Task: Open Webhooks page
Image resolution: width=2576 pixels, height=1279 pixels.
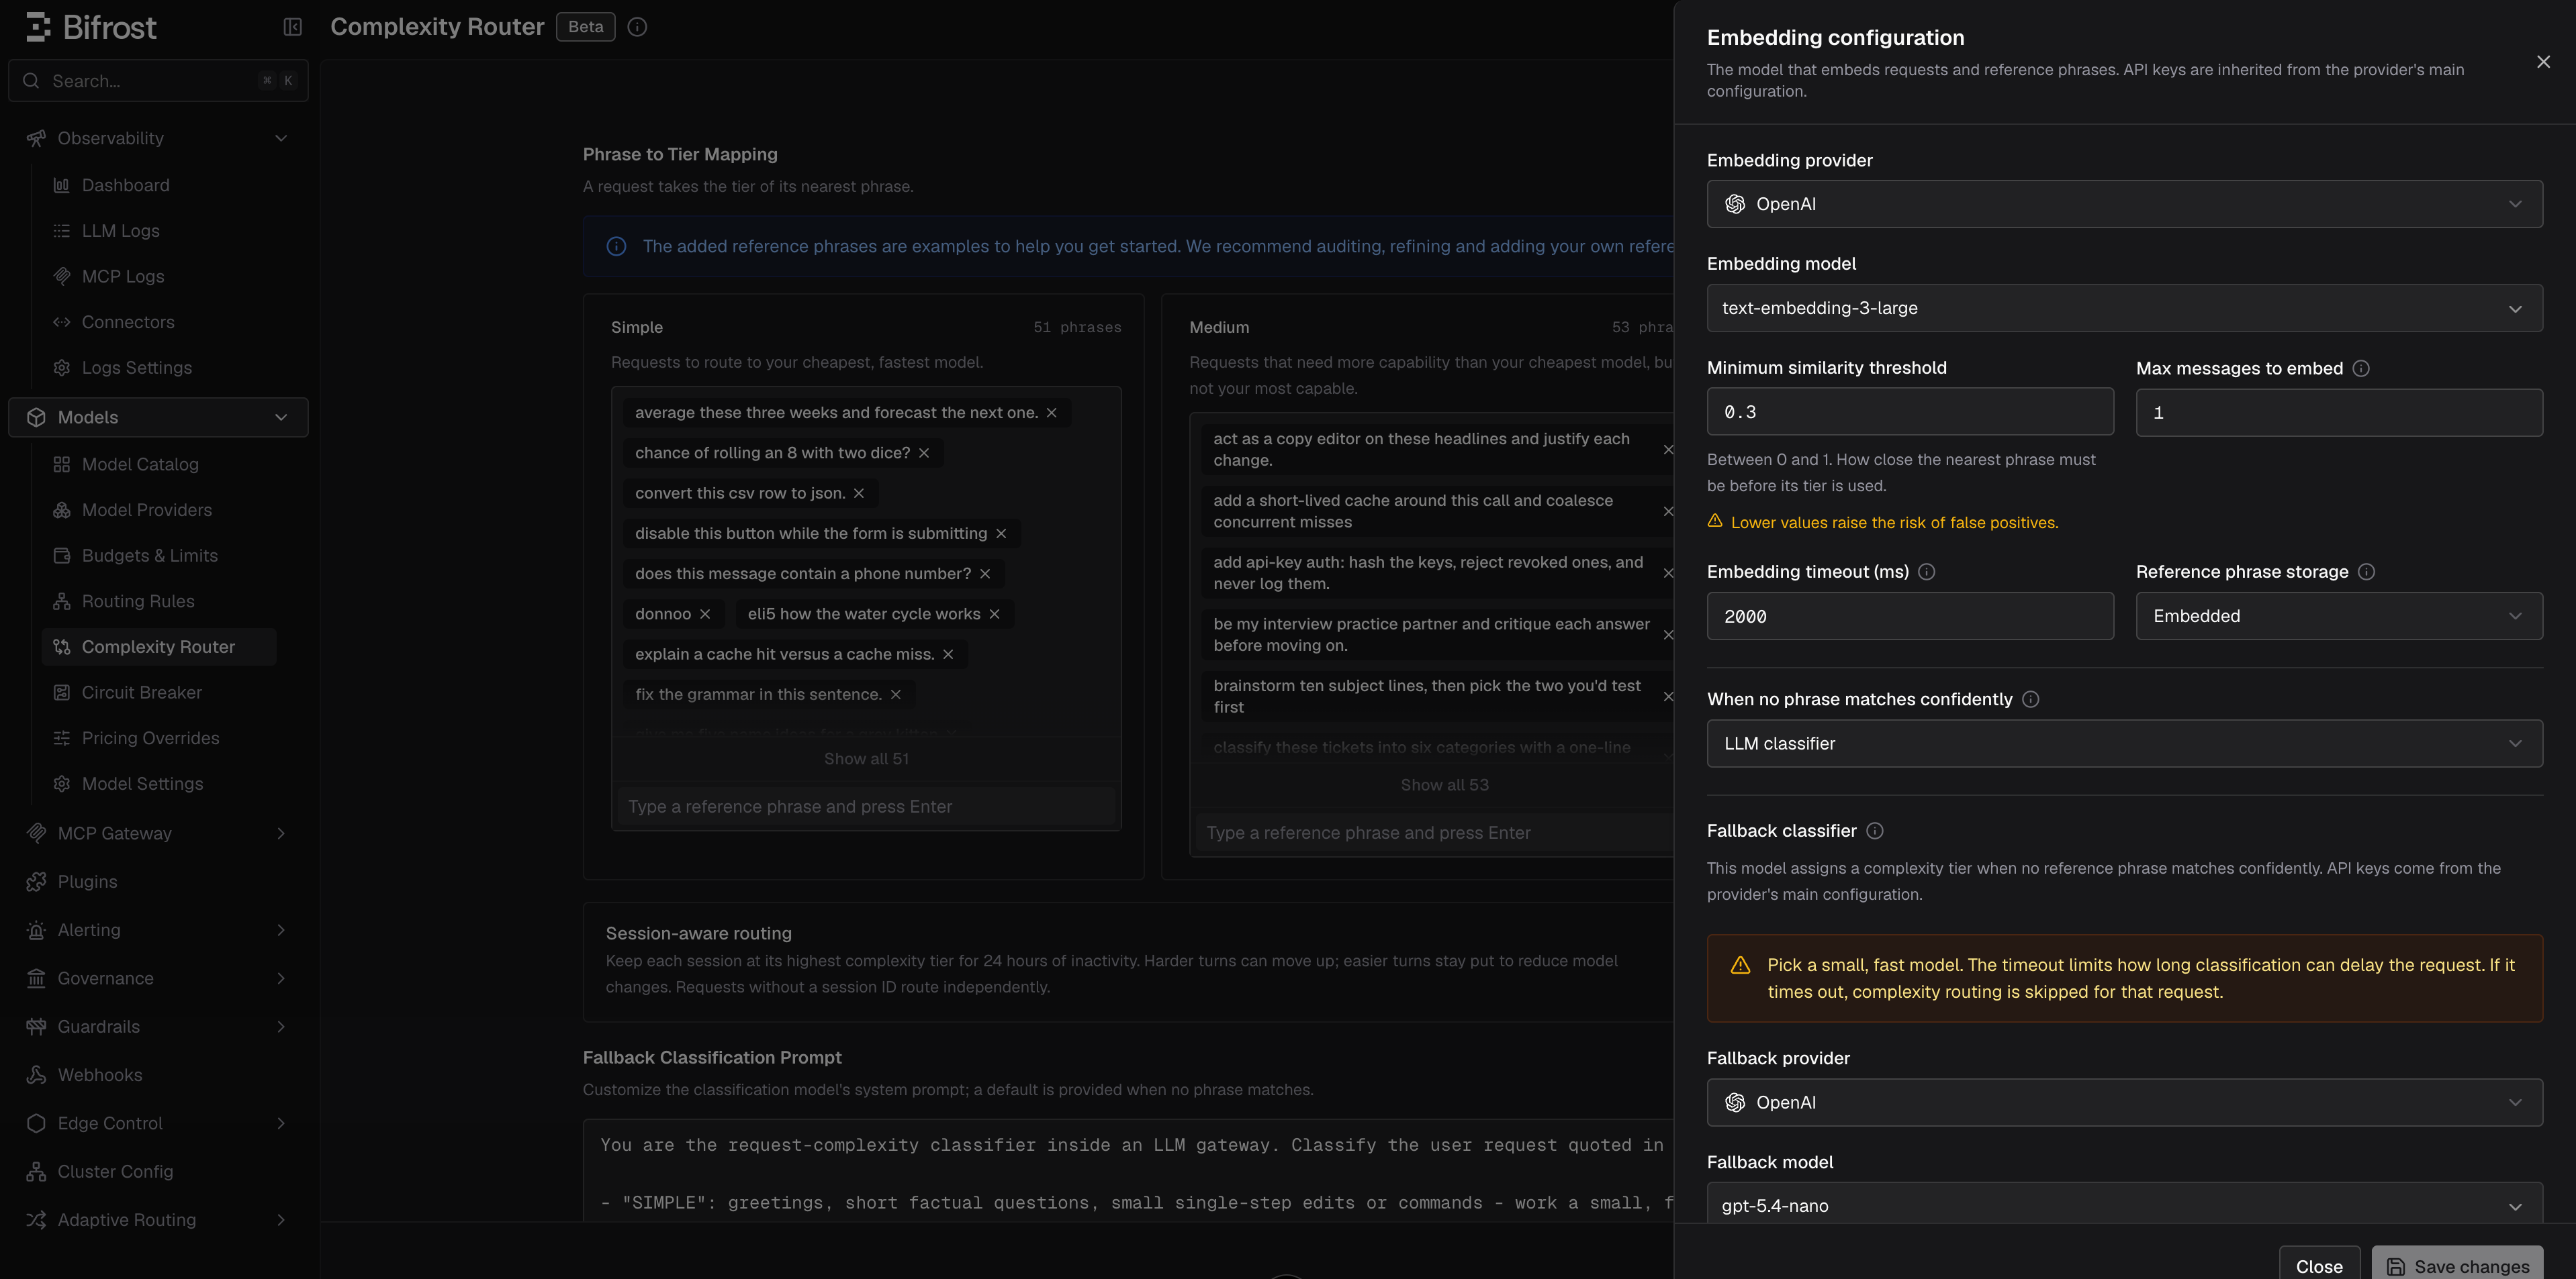Action: [158, 1075]
